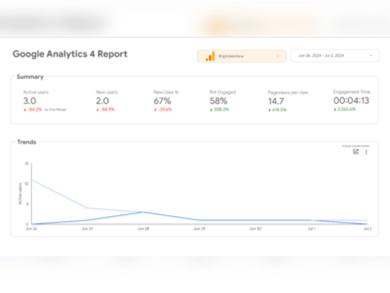Open the Google Analytics property selector dropdown
390x293 pixels.
pyautogui.click(x=241, y=56)
